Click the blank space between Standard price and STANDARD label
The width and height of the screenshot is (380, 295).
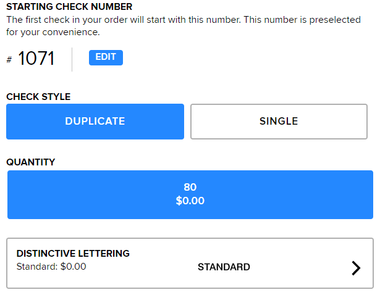point(142,267)
